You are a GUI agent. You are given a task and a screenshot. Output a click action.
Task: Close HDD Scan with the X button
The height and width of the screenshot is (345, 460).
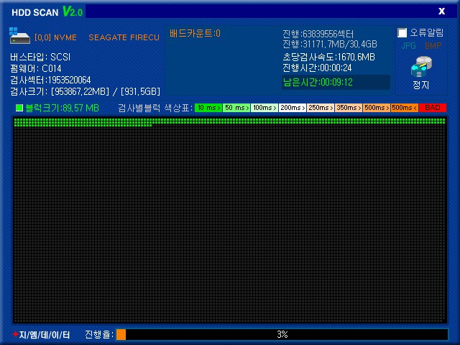coord(441,11)
